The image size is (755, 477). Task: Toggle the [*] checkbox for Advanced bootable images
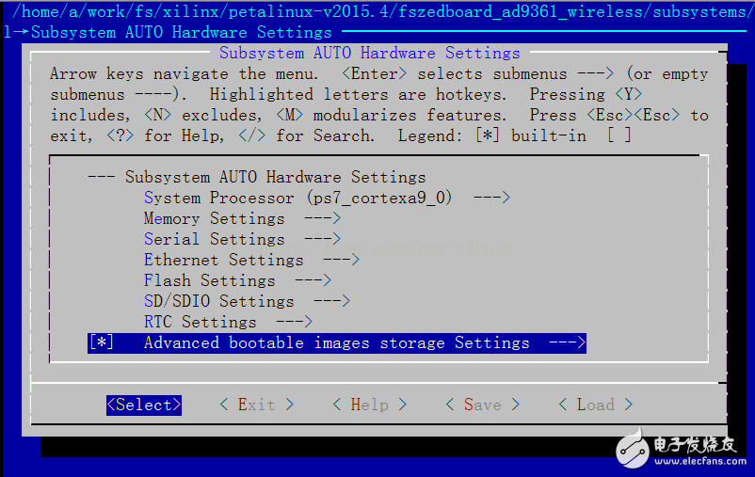tap(101, 343)
